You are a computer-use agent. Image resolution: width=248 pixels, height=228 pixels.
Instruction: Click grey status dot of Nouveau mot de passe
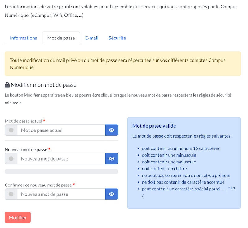click(11, 159)
